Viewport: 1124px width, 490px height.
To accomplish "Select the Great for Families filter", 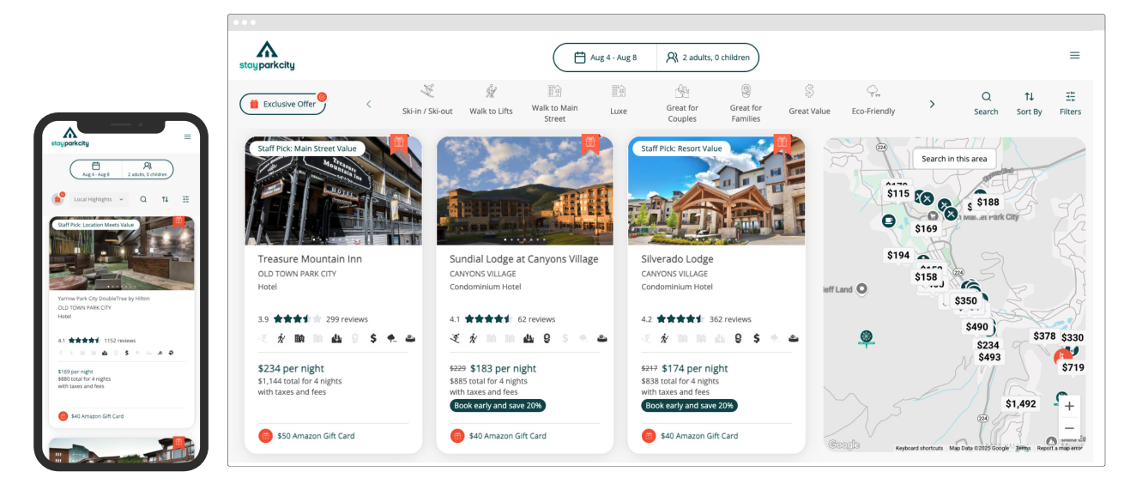I will 746,103.
